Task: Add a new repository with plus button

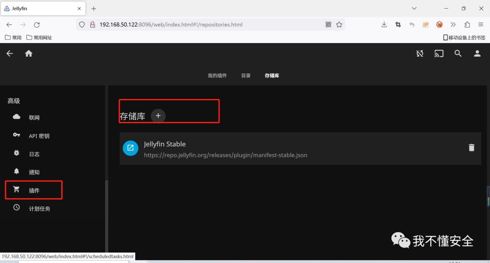Action: (158, 116)
